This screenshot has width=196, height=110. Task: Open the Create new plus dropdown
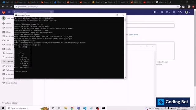pyautogui.click(x=156, y=12)
